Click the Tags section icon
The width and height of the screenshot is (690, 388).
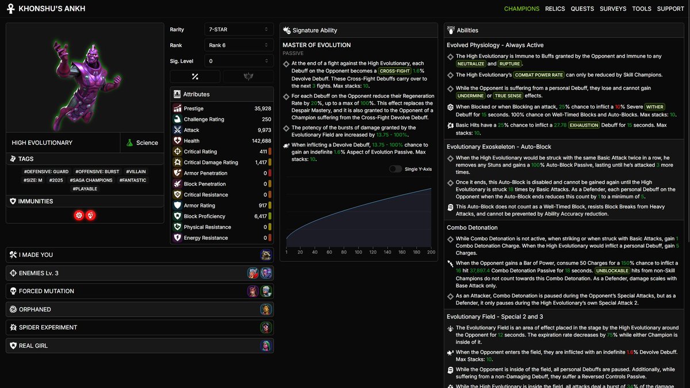point(13,159)
